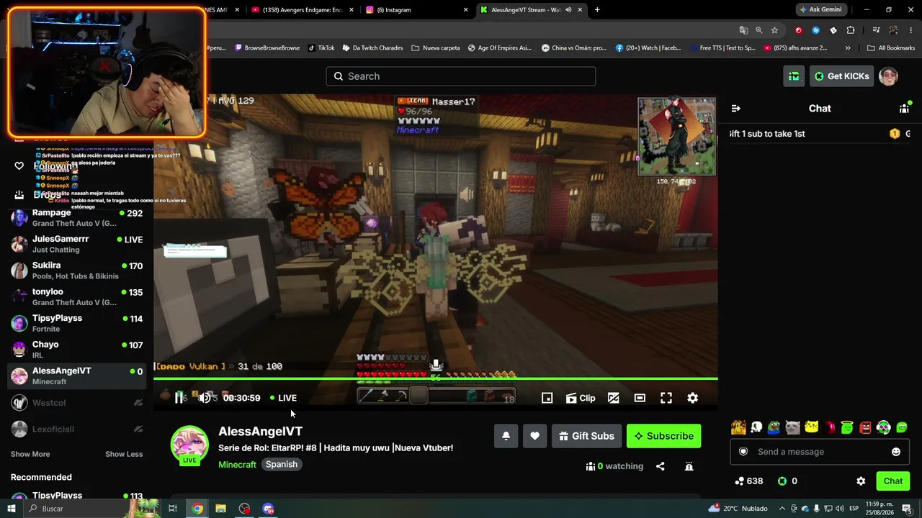Enter fullscreen on the video player

point(666,398)
